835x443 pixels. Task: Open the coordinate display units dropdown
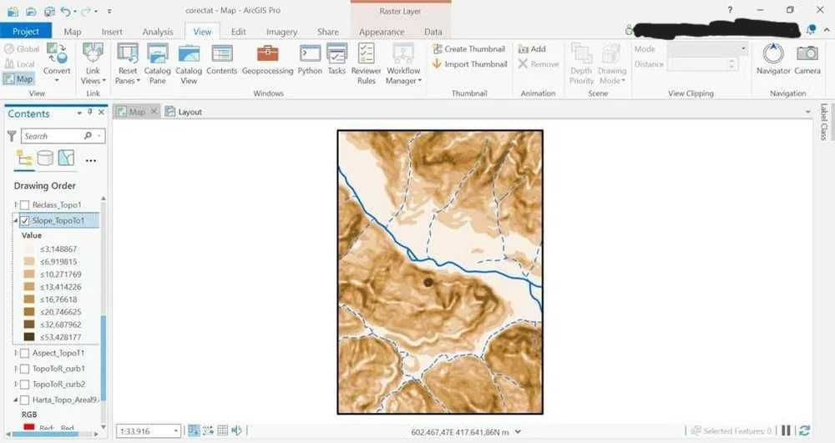pos(518,432)
